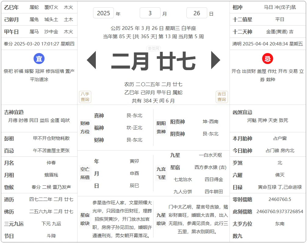Click the left arrow for previous day

click(92, 60)
